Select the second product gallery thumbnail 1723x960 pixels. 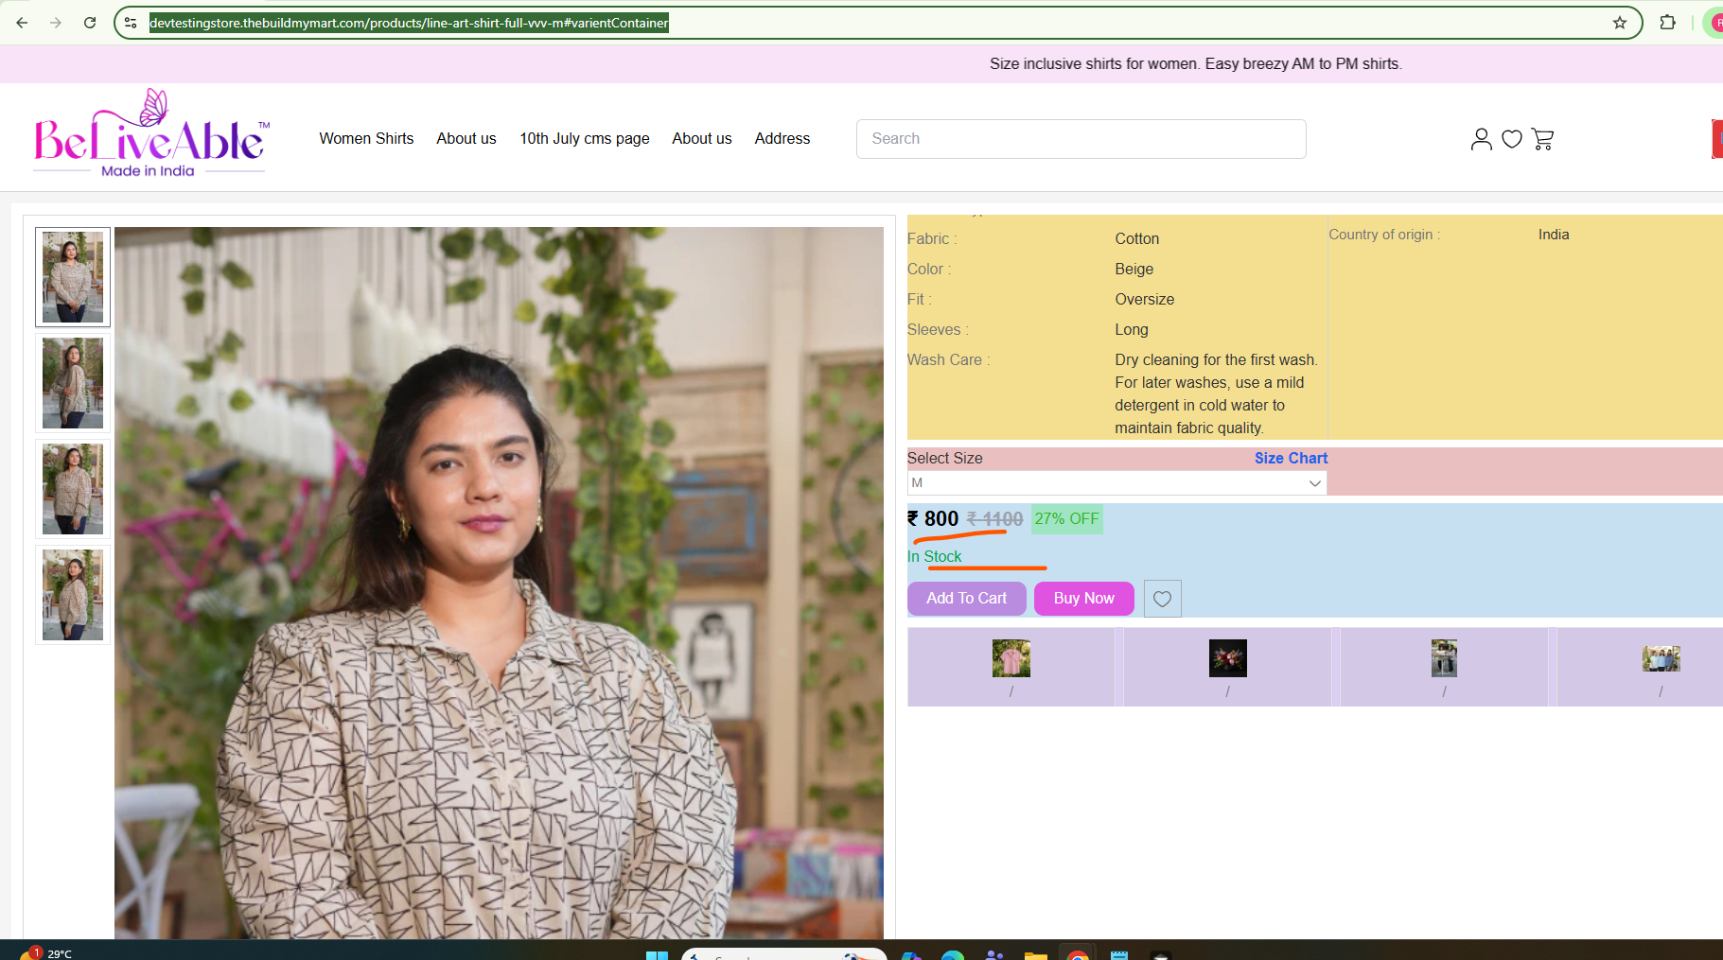[x=73, y=383]
